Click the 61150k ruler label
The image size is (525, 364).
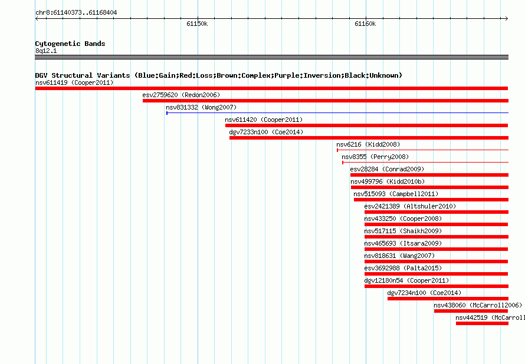[197, 24]
